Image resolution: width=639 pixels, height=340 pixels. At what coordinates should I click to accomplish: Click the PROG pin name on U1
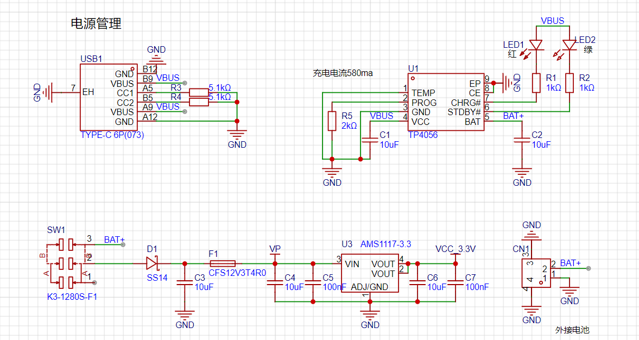[x=424, y=103]
